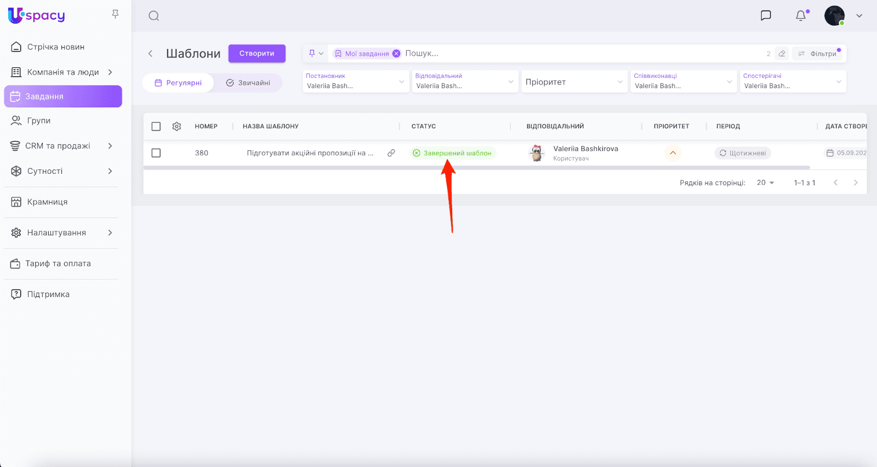Open the Пріоритет filter dropdown
Viewport: 877px width, 467px height.
click(574, 82)
